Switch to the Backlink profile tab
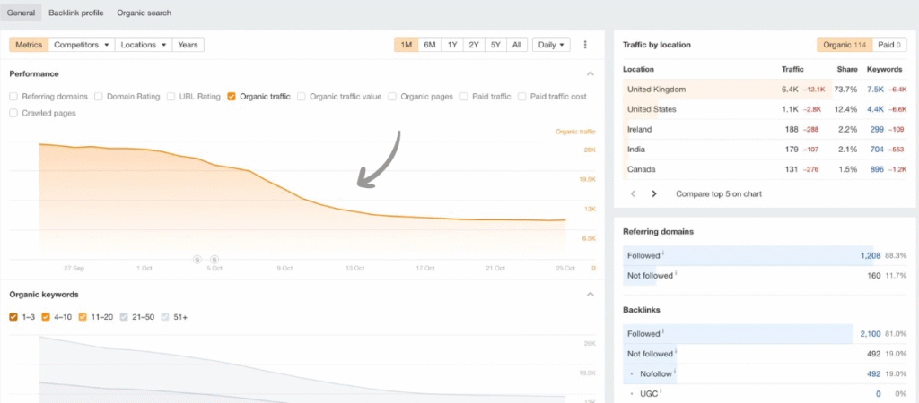 (x=75, y=13)
